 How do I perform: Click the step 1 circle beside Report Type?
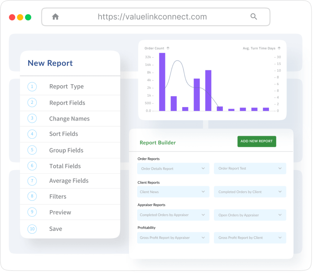[x=32, y=87]
